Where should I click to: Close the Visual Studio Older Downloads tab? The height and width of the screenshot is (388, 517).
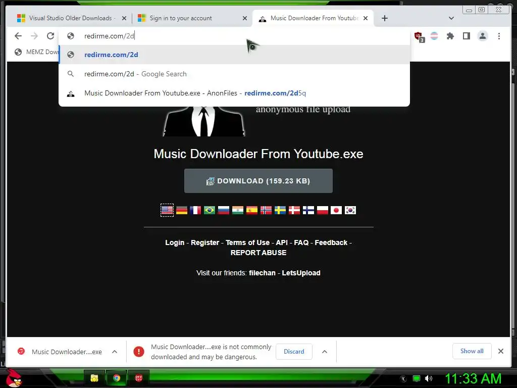point(124,18)
